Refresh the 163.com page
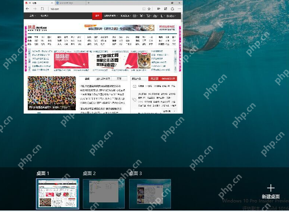This screenshot has width=289, height=212. [43, 9]
